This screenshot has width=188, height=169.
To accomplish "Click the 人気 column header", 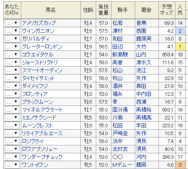I will click(x=180, y=10).
